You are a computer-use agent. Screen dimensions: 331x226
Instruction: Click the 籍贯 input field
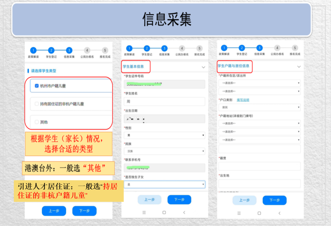(260, 166)
